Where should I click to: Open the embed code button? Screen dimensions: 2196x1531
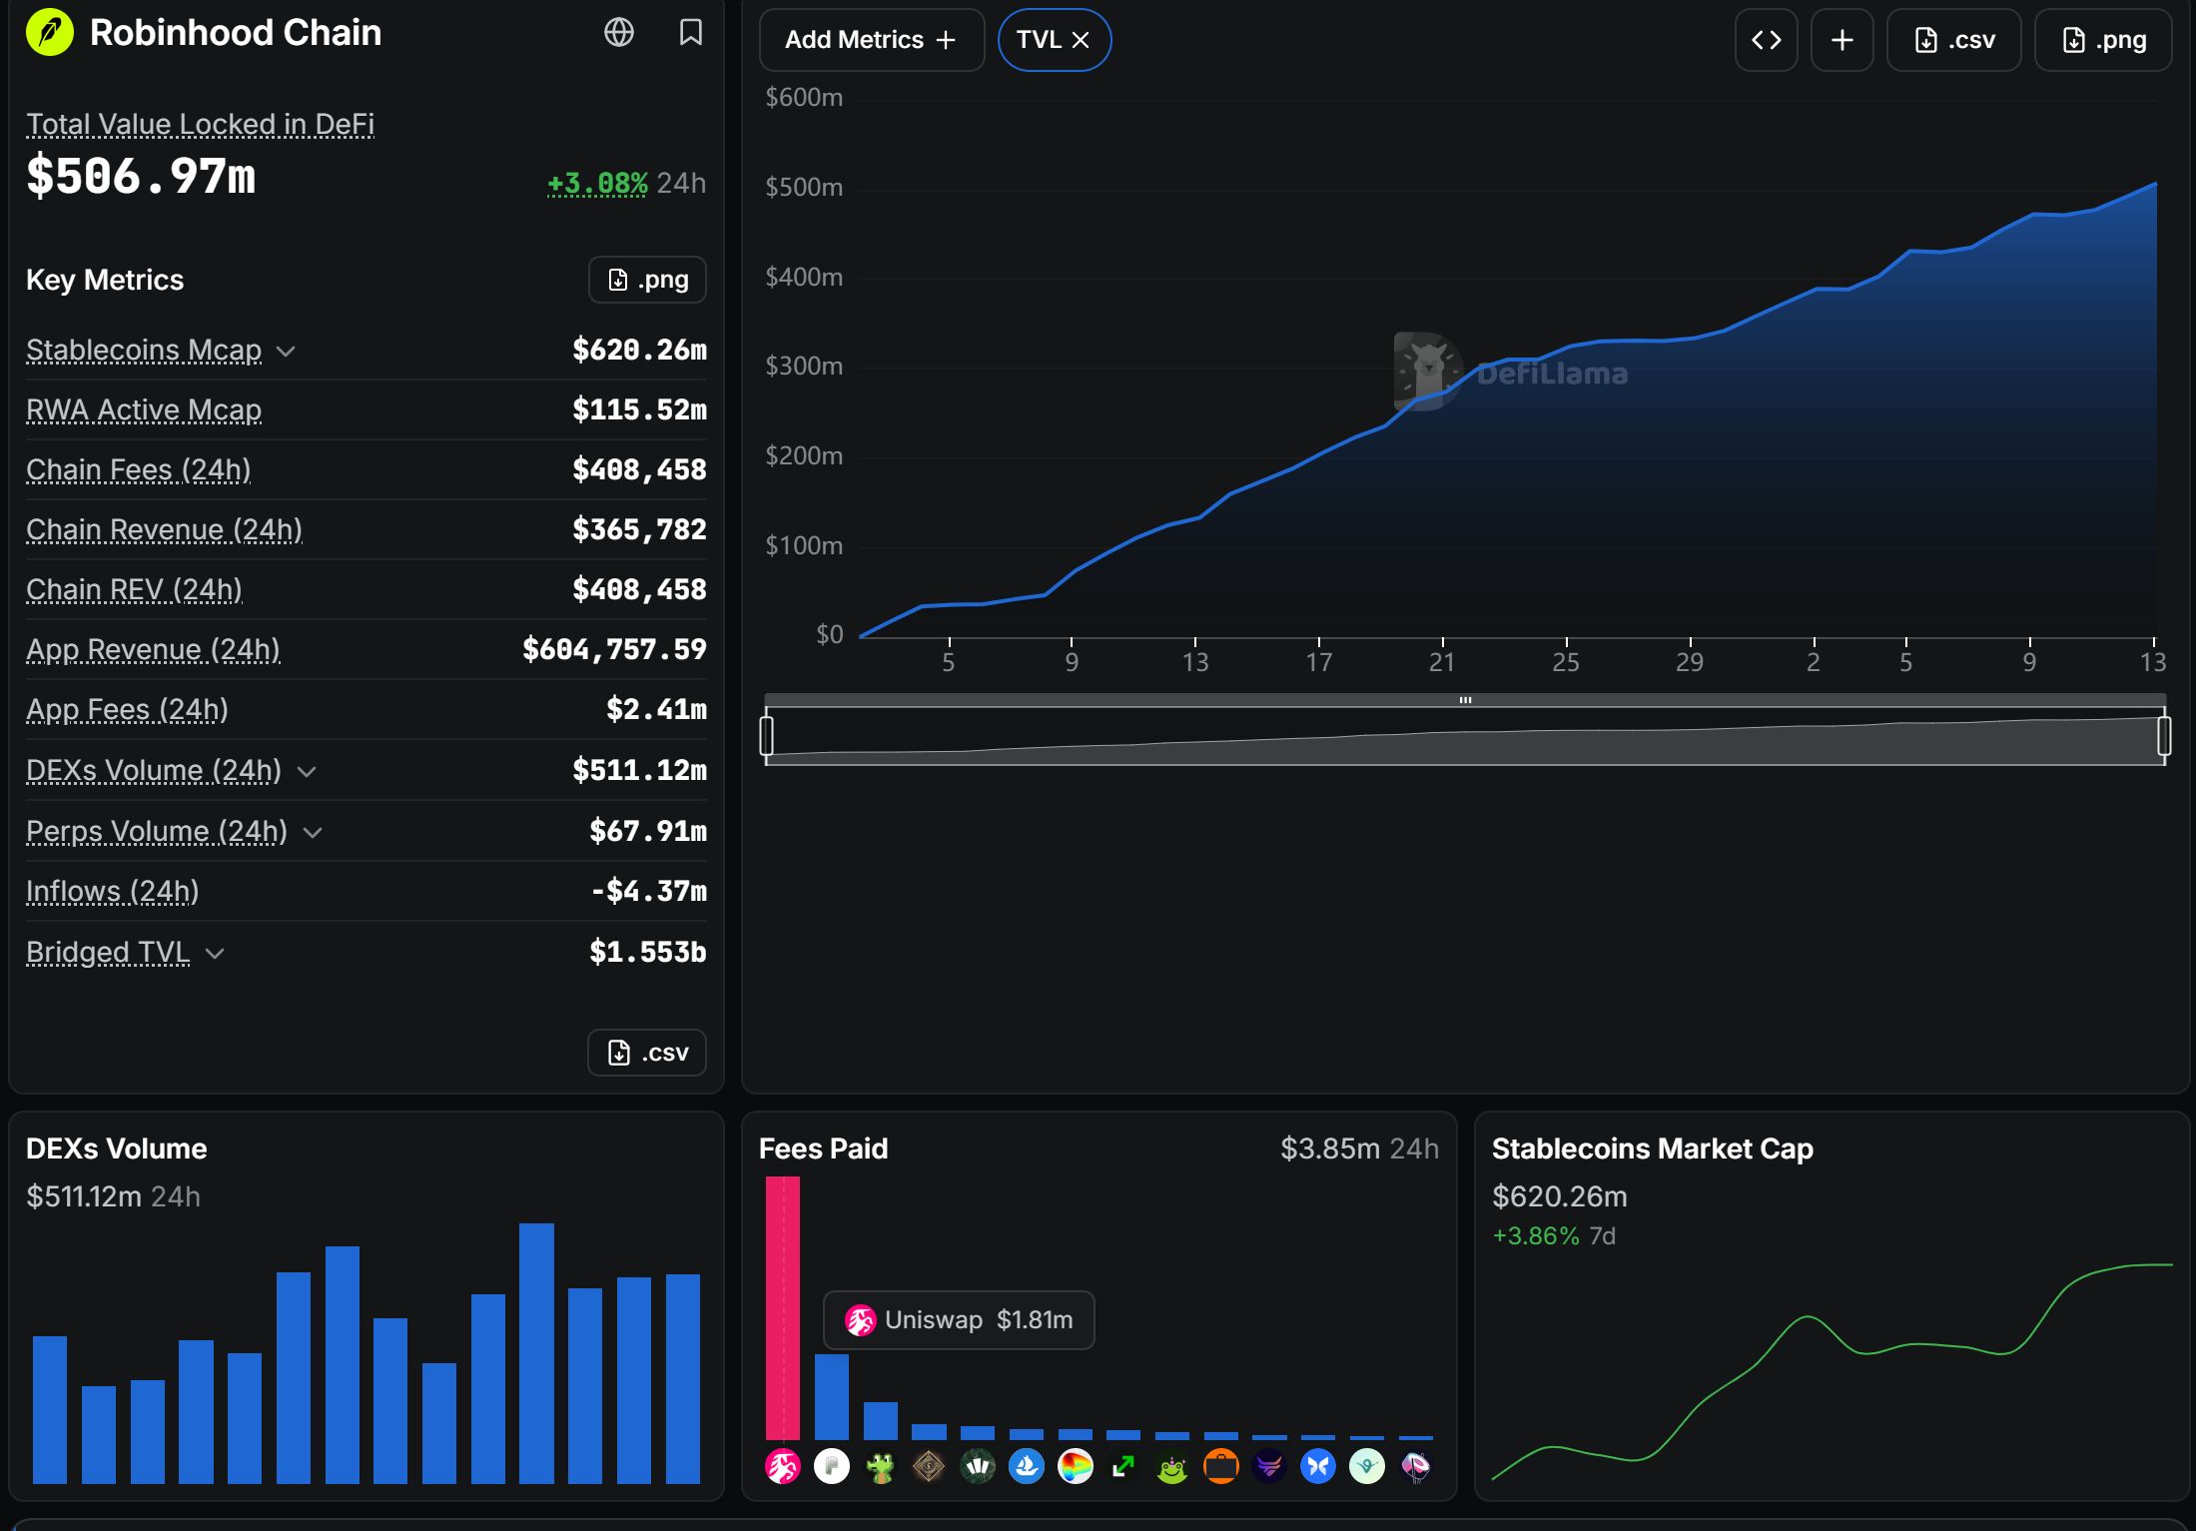1766,40
